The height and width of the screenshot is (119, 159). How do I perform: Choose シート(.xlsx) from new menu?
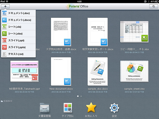18,34
